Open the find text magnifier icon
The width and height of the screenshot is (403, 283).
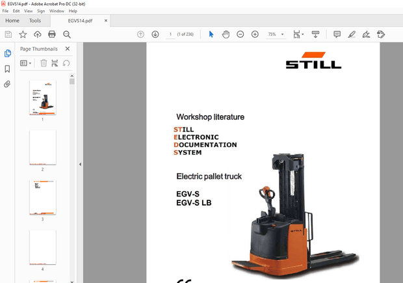(x=67, y=34)
